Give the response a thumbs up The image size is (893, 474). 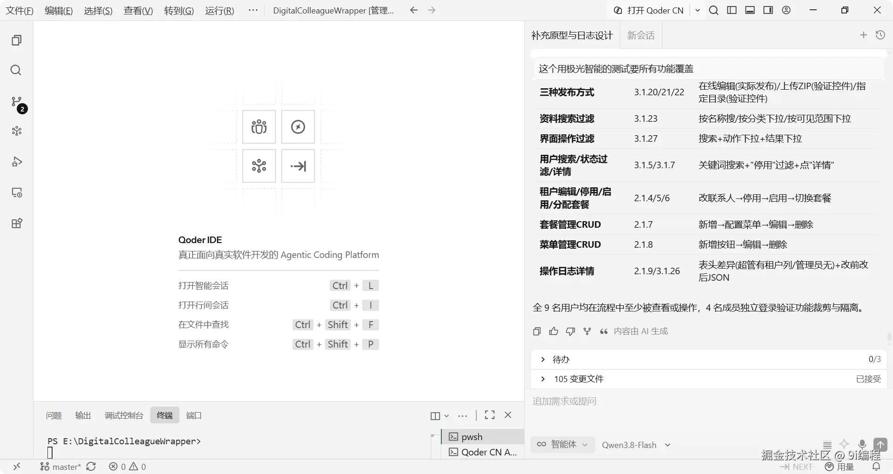[553, 331]
